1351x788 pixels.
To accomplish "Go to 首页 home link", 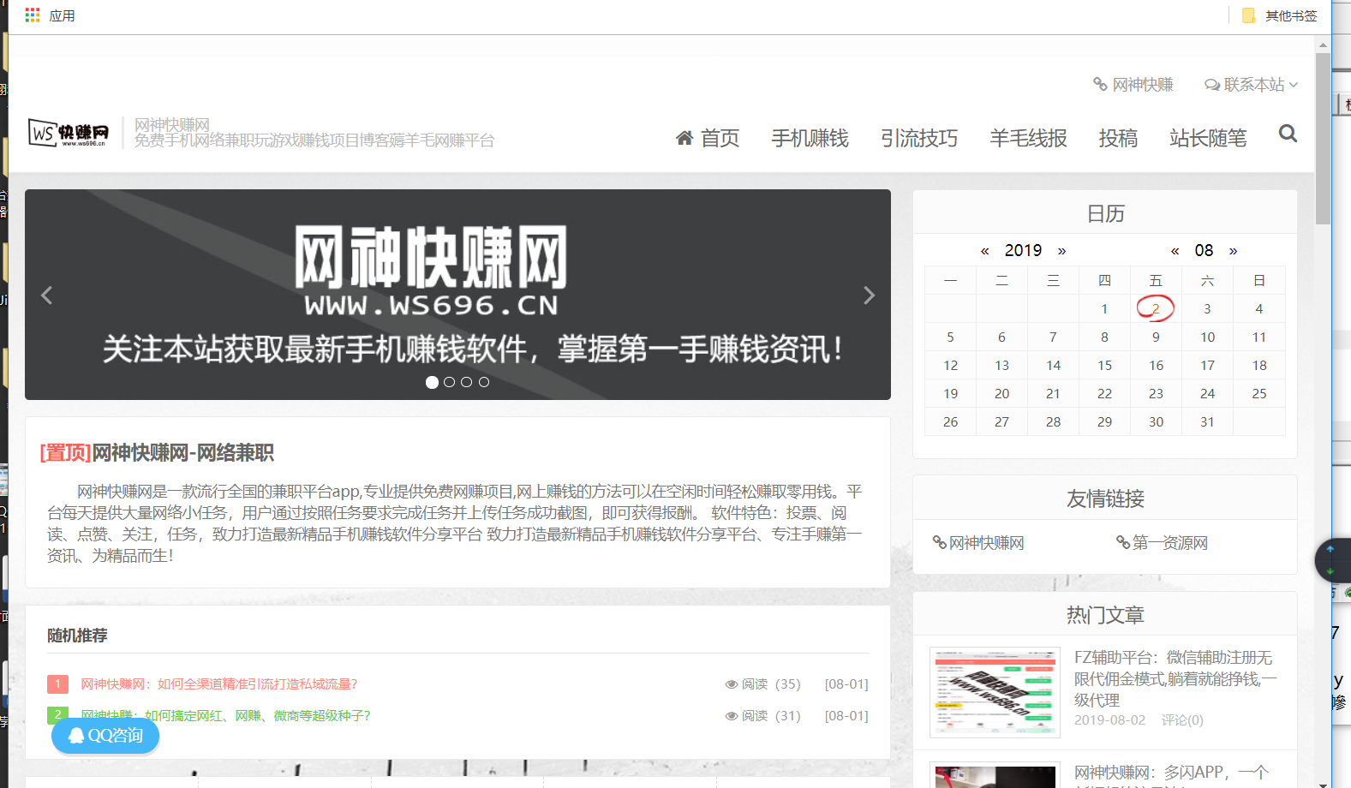I will pos(708,138).
